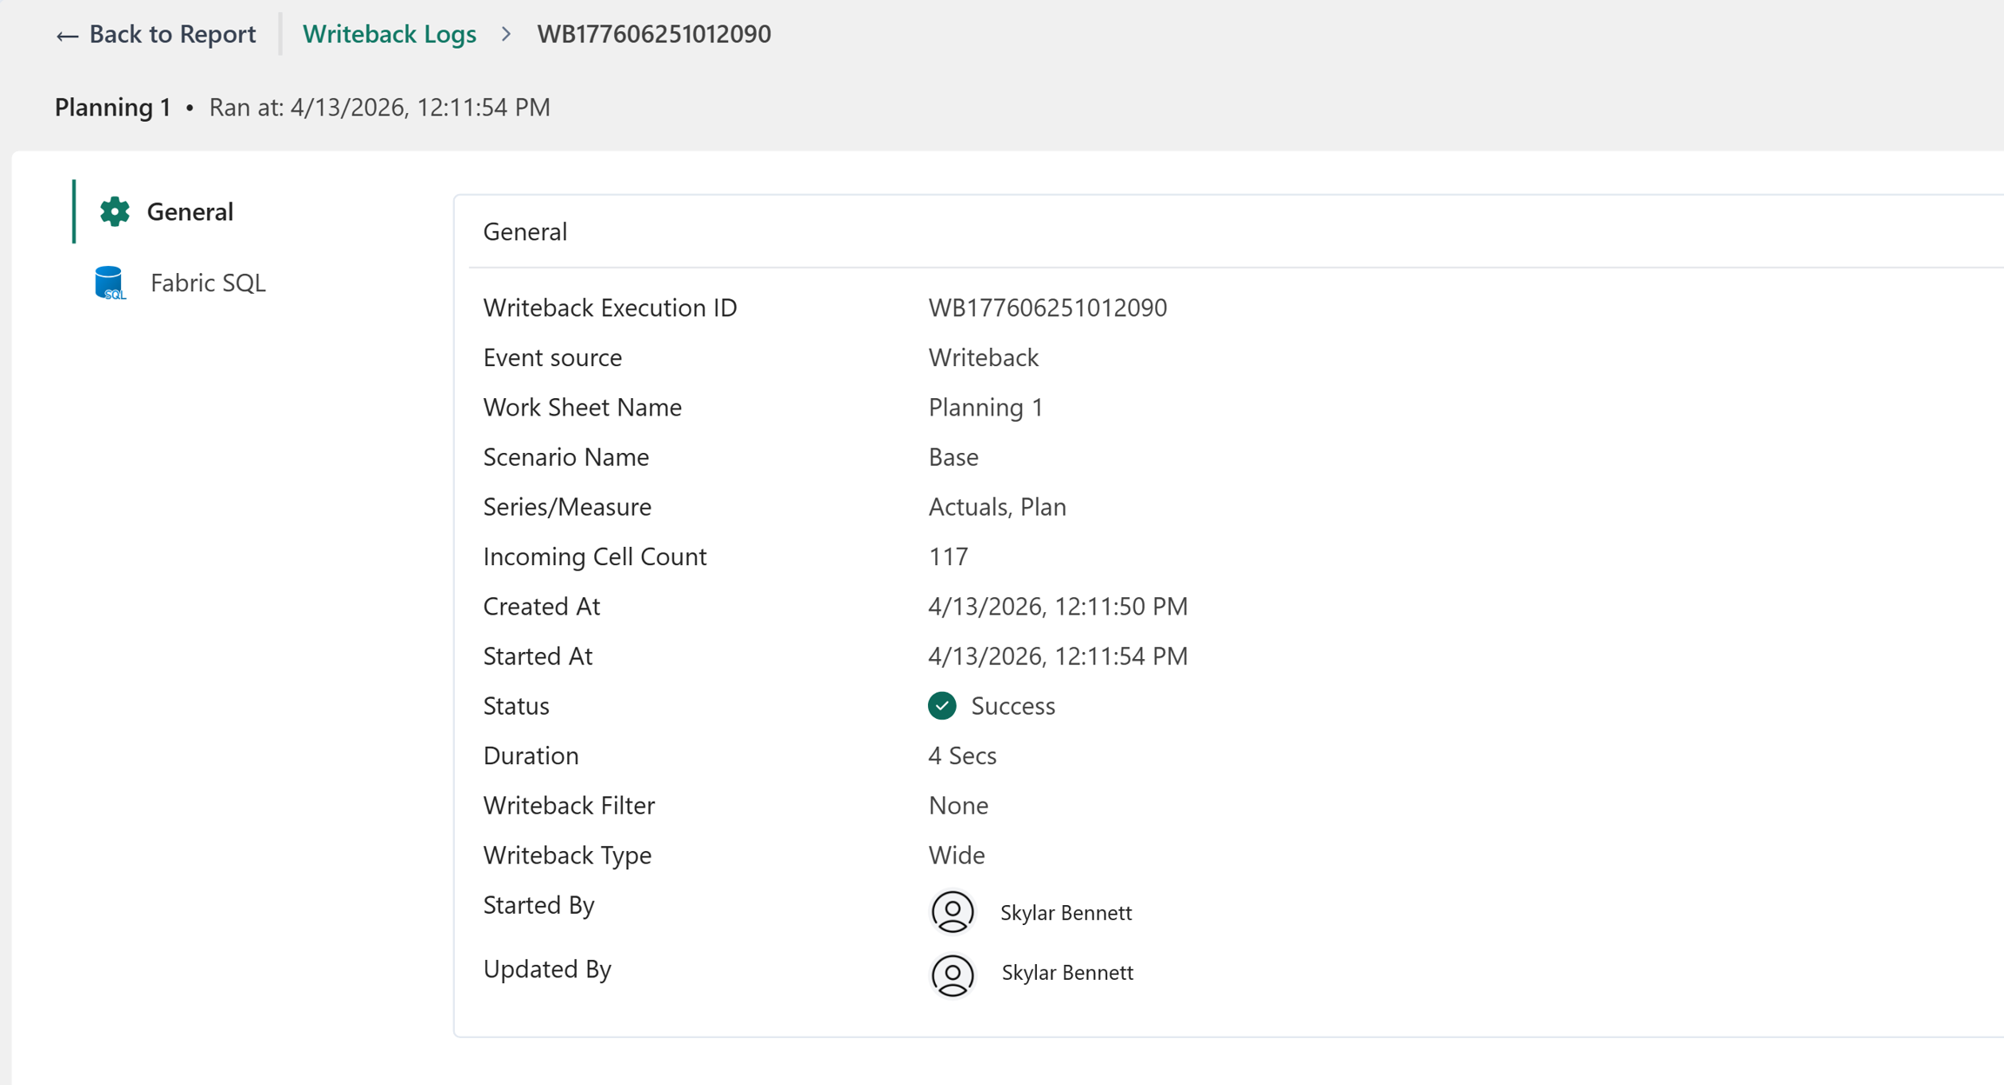The height and width of the screenshot is (1085, 2004).
Task: Click the Skylar Bennett name under Updated By
Action: [x=1067, y=972]
